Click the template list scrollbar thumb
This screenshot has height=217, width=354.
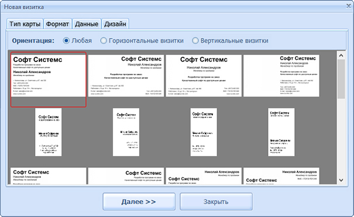341,79
